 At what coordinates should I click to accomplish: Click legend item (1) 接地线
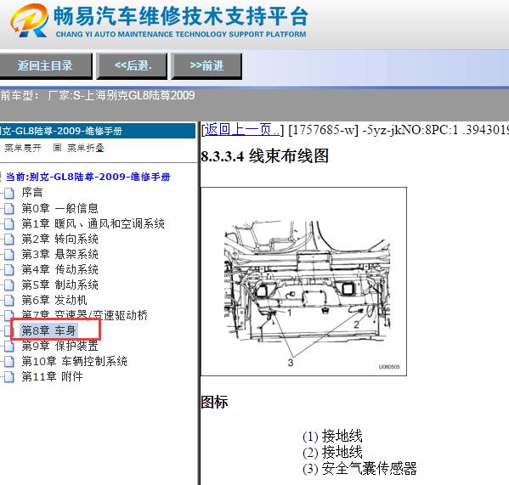pos(332,436)
